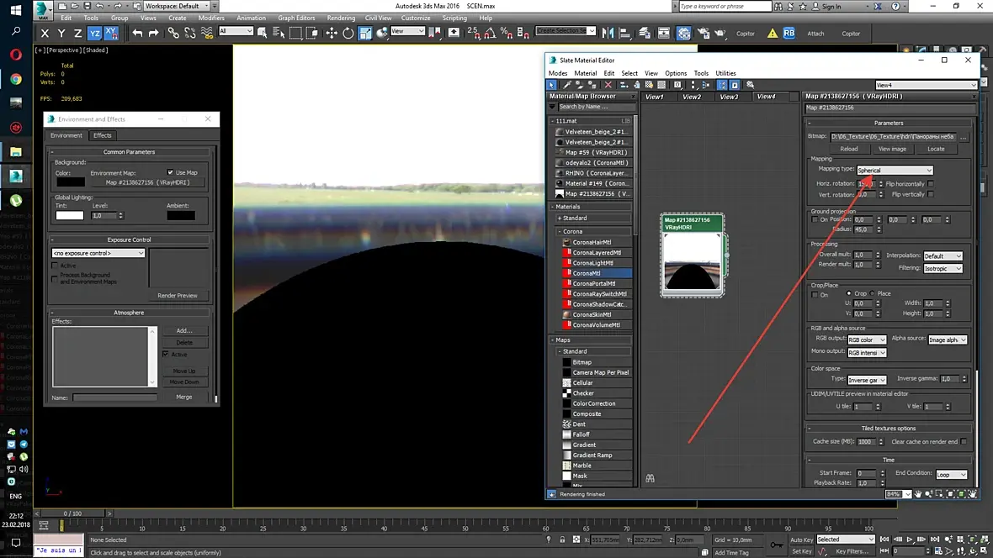The image size is (993, 558).
Task: Open the Rendering menu
Action: point(341,18)
